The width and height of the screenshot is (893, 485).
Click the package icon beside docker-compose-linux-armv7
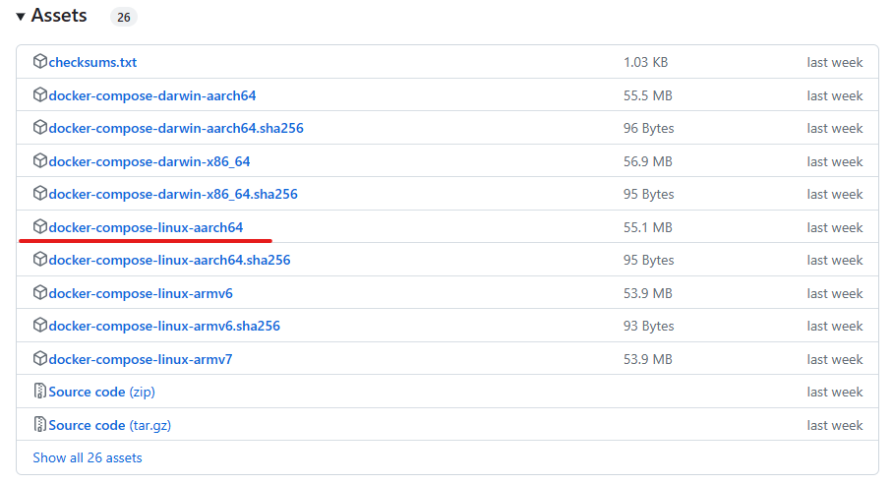point(40,358)
